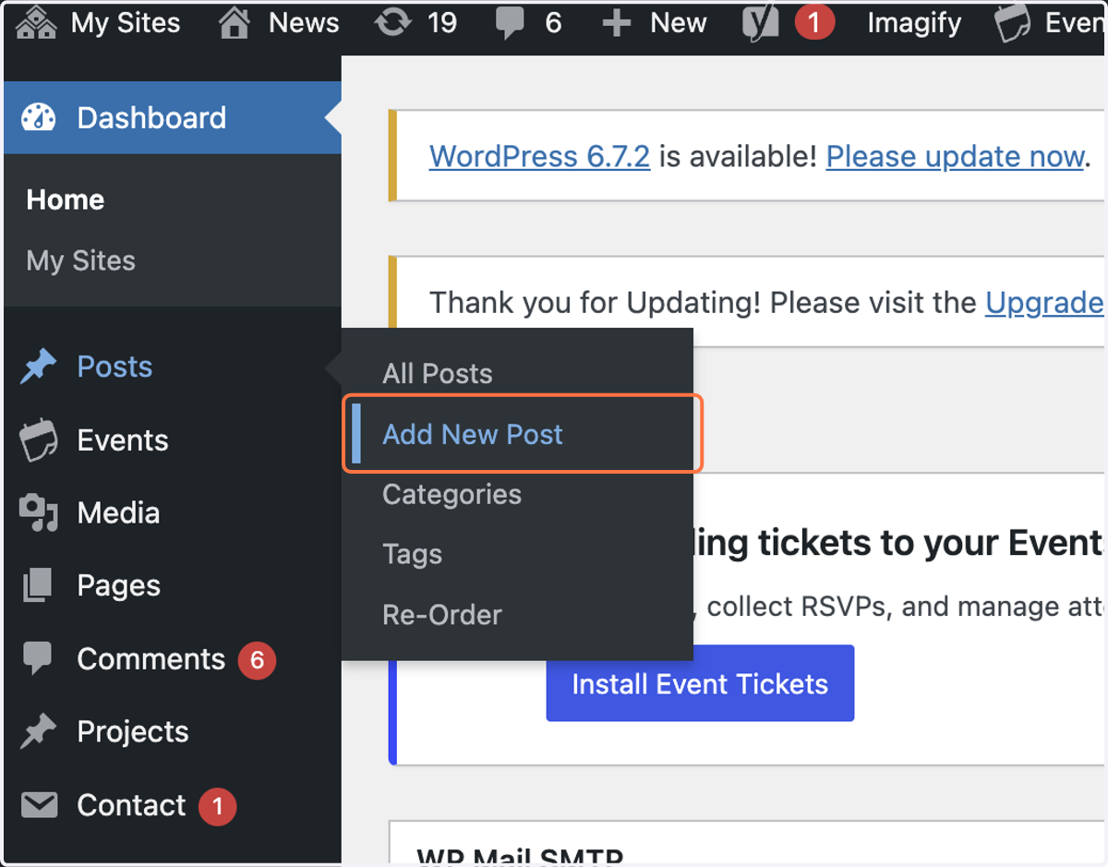This screenshot has height=867, width=1108.
Task: Click the Comments speech bubble icon in the sidebar
Action: pyautogui.click(x=37, y=658)
